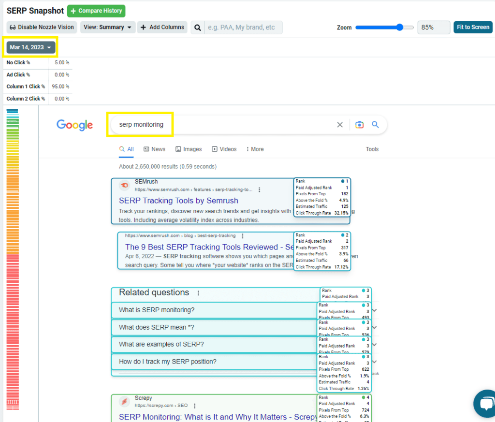Open options dots for Screpy result

194,406
